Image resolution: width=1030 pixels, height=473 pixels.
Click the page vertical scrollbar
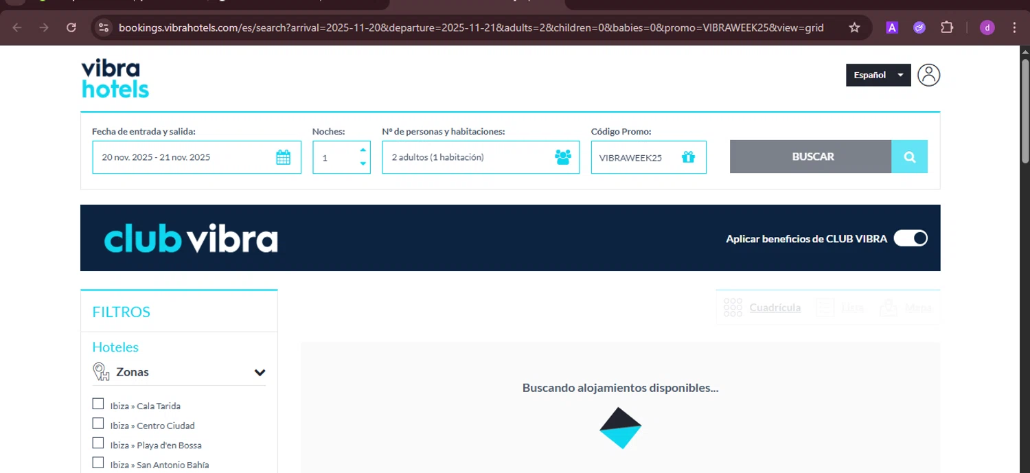(x=1025, y=110)
